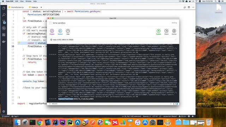The image size is (226, 127).
Task: Click the Share button in Expo XDE
Action: 166,32
